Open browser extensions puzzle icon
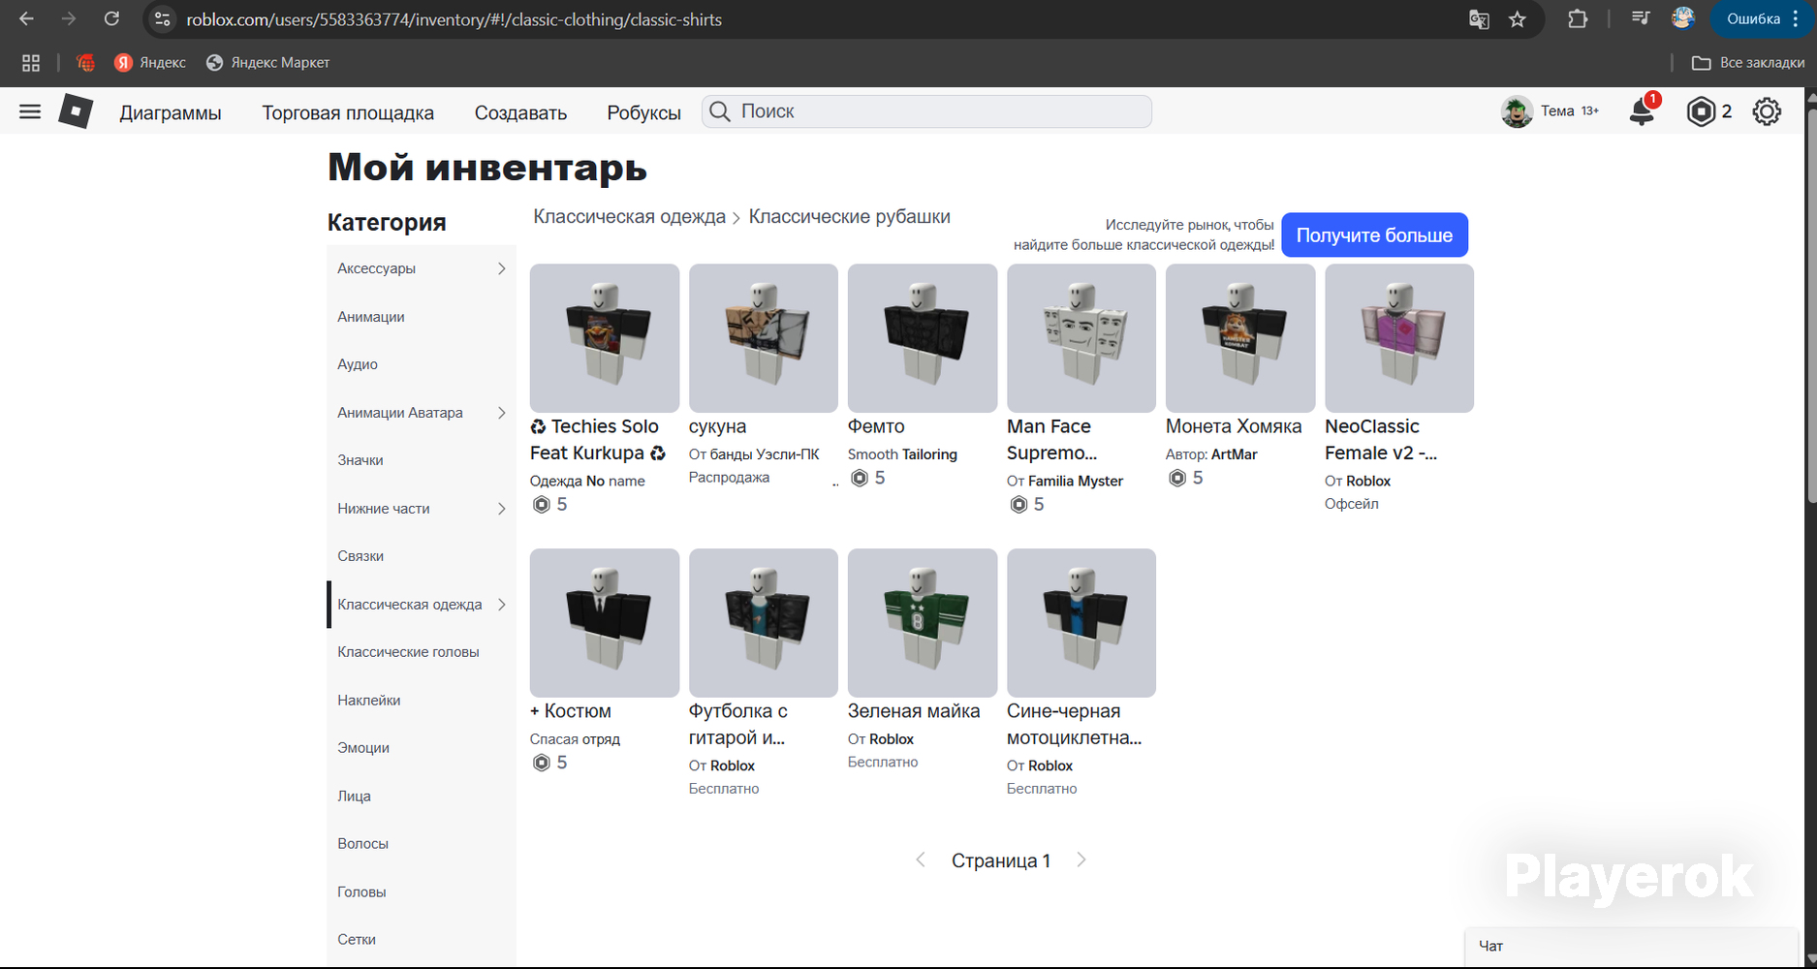This screenshot has height=969, width=1817. coord(1578,19)
